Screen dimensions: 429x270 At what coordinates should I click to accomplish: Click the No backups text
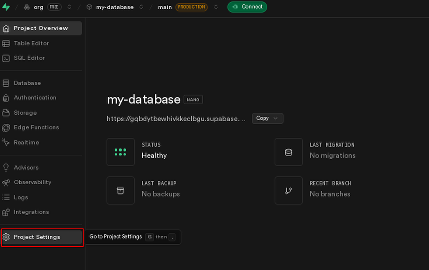(x=161, y=194)
